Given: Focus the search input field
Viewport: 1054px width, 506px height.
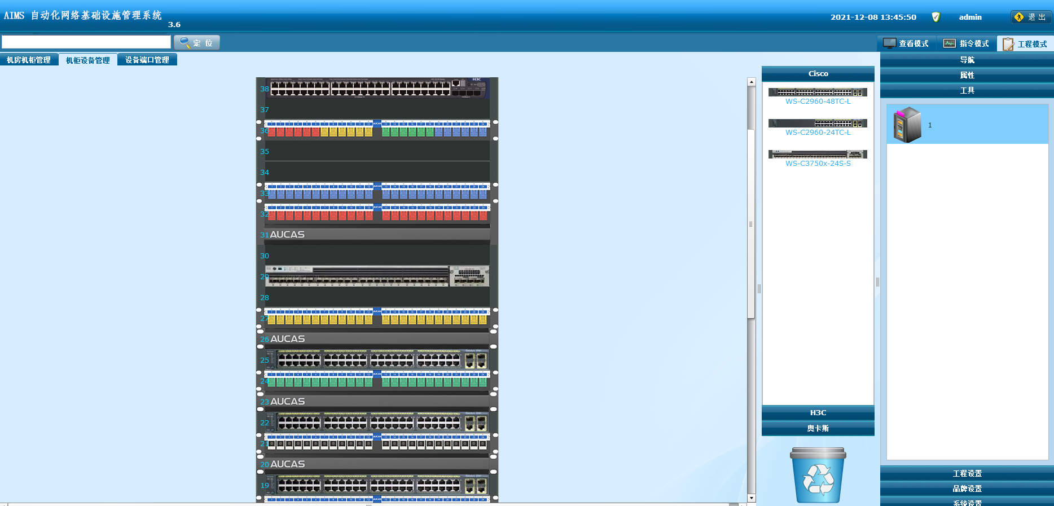Looking at the screenshot, I should [86, 42].
